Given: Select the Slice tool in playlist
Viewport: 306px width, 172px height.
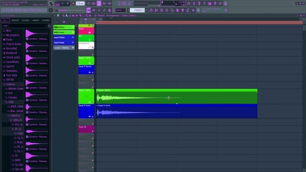Looking at the screenshot, I should 80,16.
